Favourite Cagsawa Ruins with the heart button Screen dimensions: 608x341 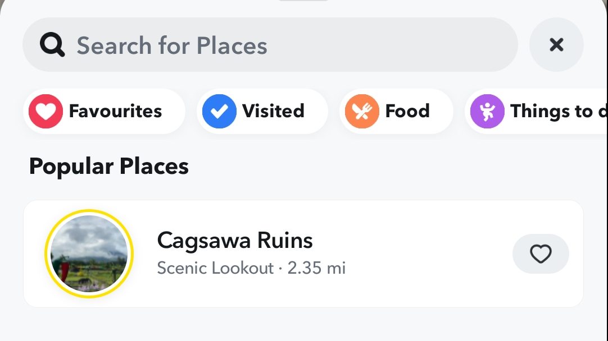541,254
